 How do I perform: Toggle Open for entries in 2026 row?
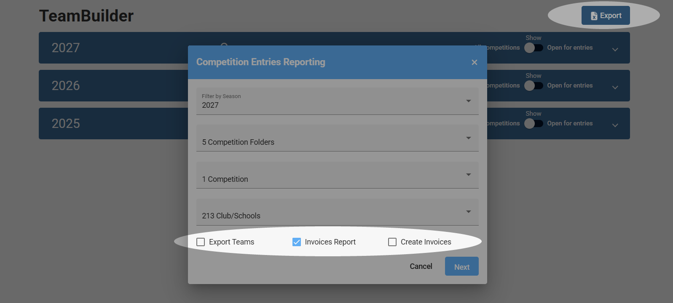coord(534,85)
